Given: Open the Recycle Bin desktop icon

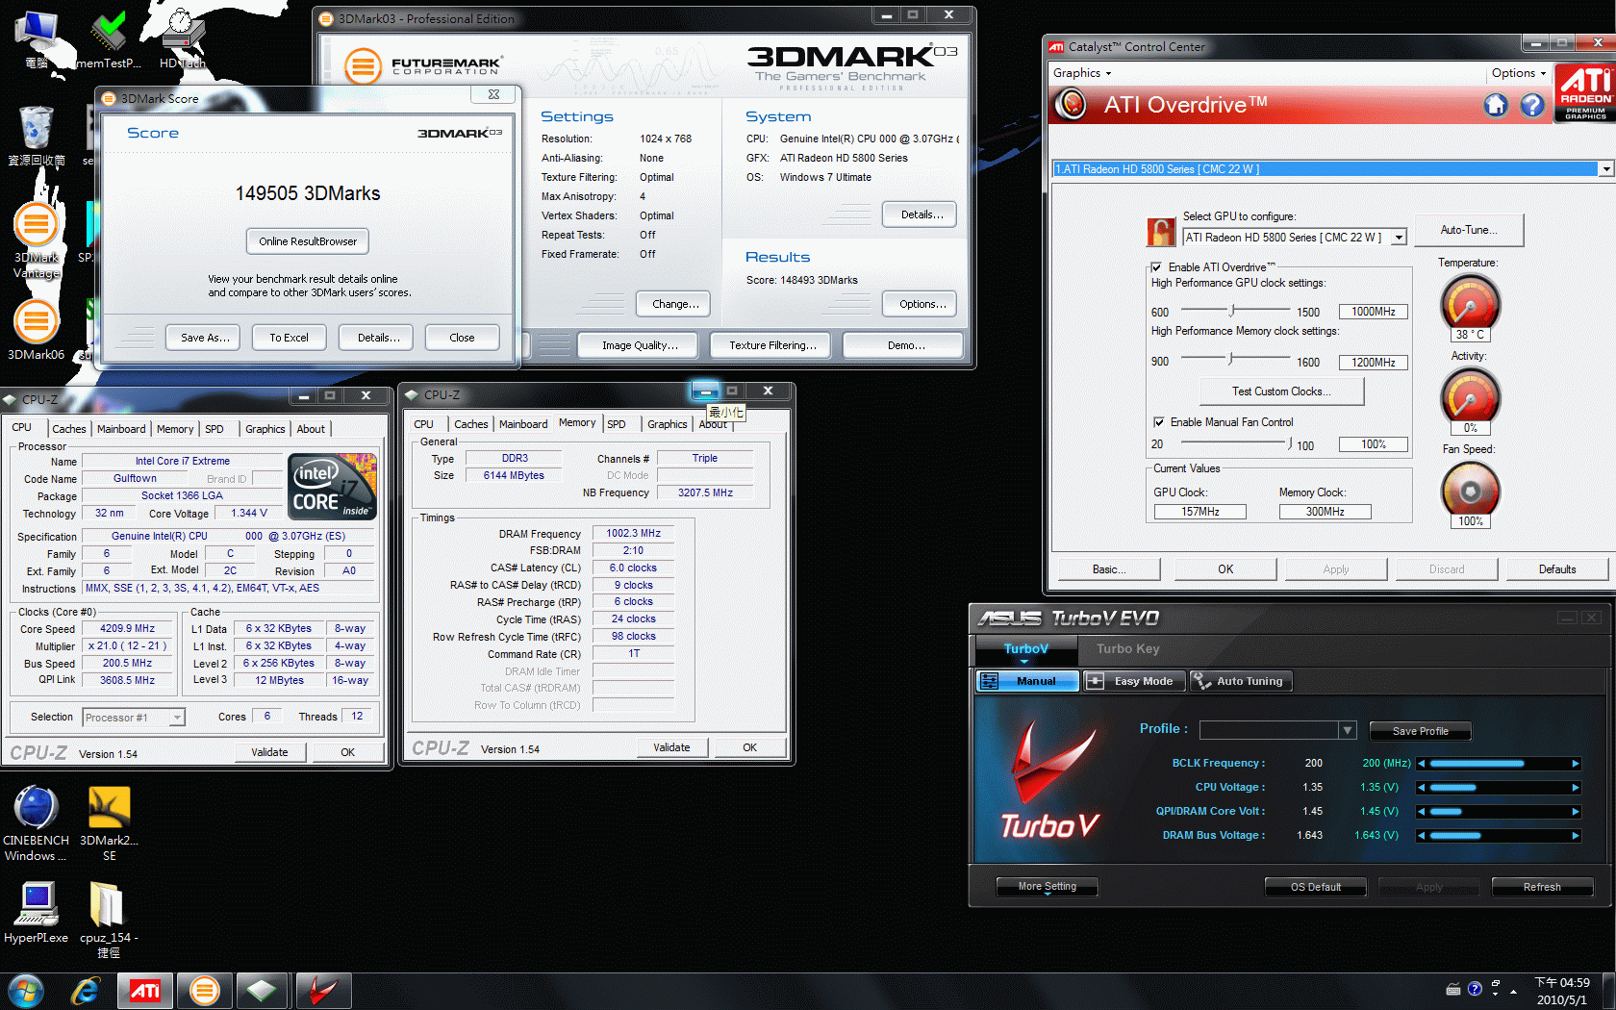Looking at the screenshot, I should [37, 137].
